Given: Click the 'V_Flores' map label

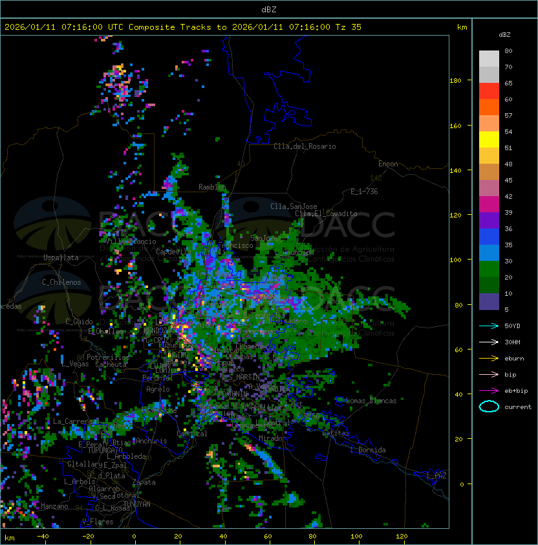Looking at the screenshot, I should click(98, 522).
